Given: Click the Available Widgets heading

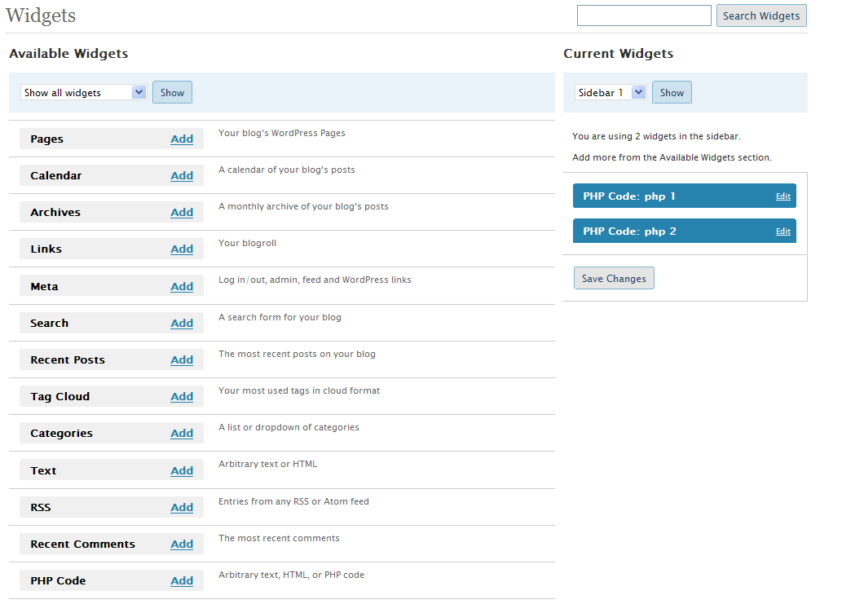Looking at the screenshot, I should point(68,54).
